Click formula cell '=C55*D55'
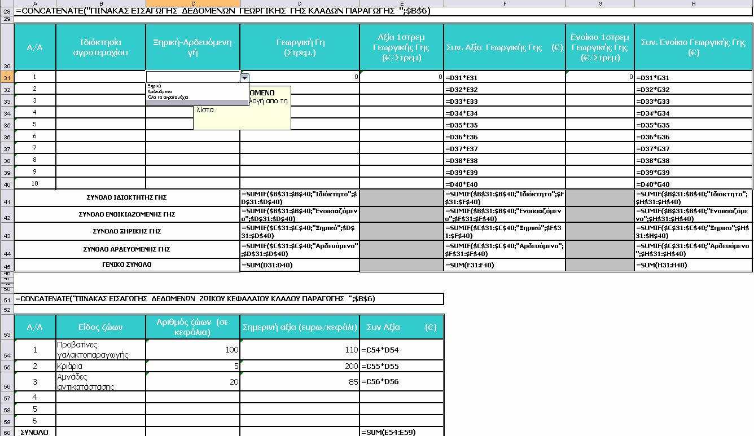 (402, 365)
